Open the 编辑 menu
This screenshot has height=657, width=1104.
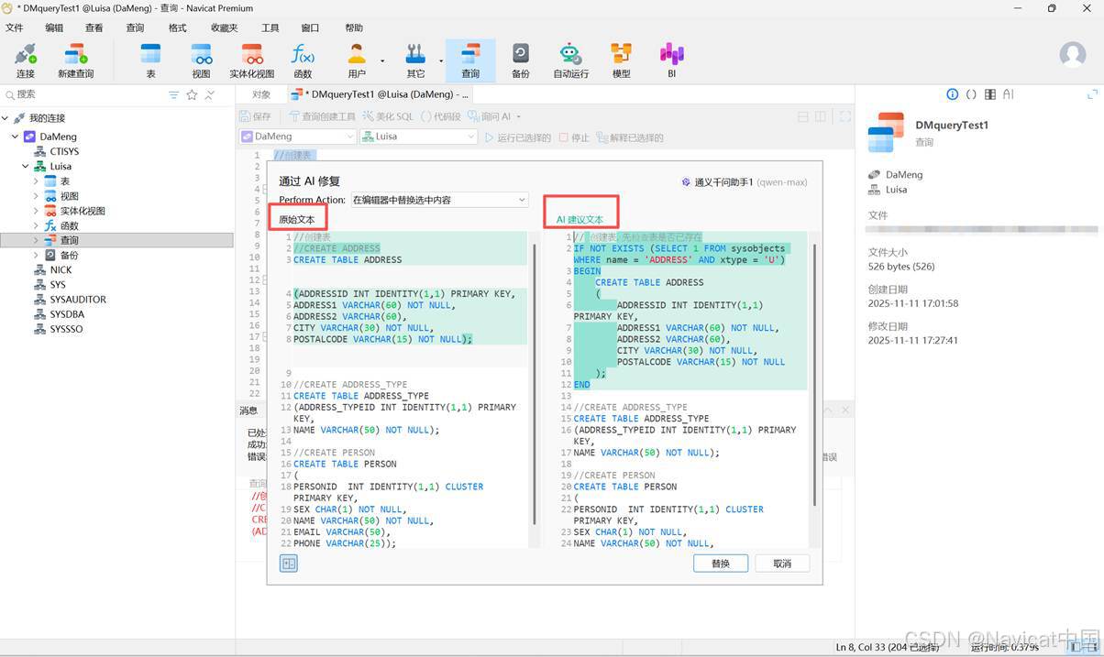[54, 27]
